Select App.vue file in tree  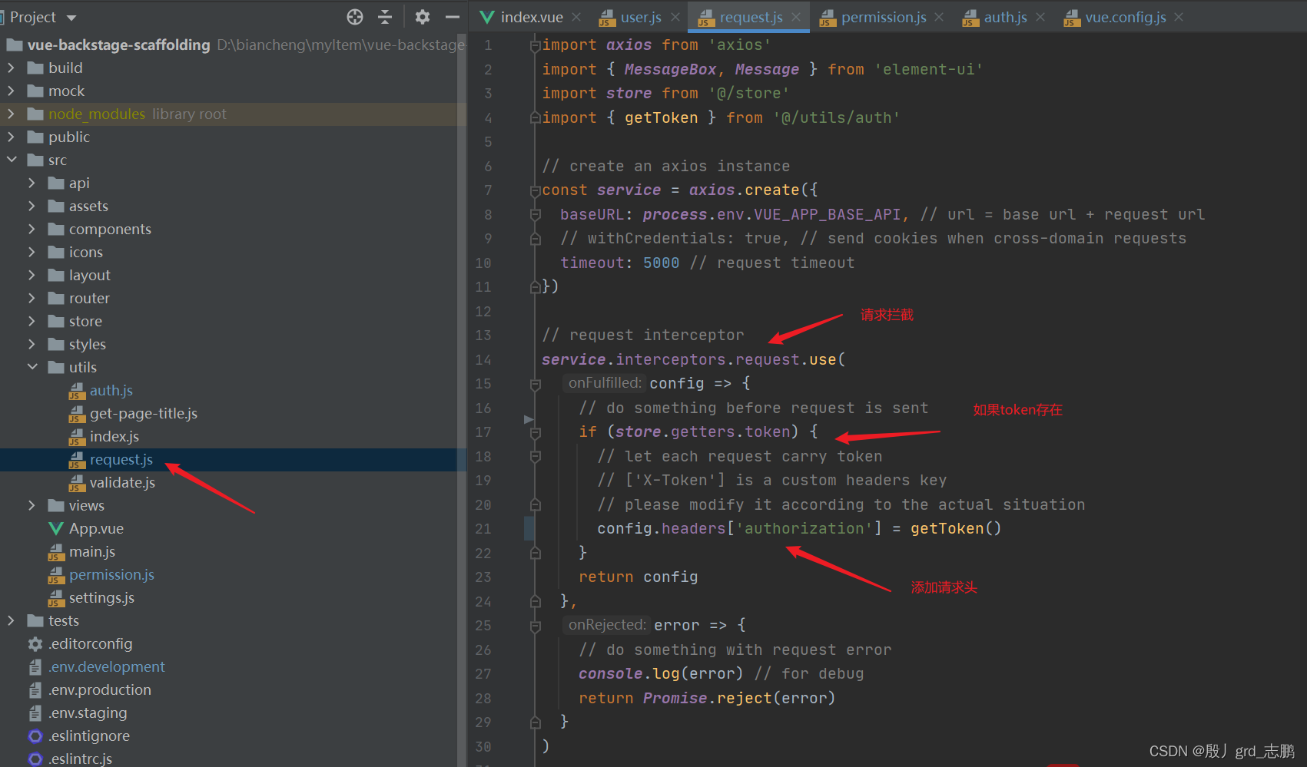[96, 528]
